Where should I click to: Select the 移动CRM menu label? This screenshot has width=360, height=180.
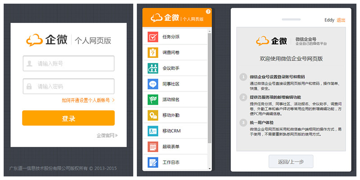click(171, 131)
